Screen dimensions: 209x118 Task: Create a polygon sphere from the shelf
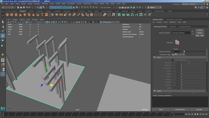coord(7,15)
